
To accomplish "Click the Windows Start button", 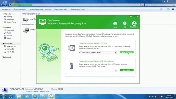I will (3, 97).
